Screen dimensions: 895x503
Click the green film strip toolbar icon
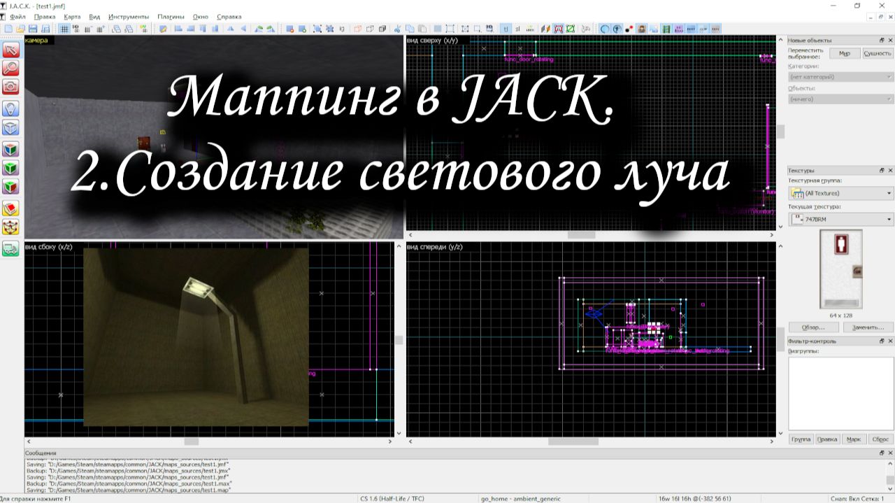tap(666, 29)
